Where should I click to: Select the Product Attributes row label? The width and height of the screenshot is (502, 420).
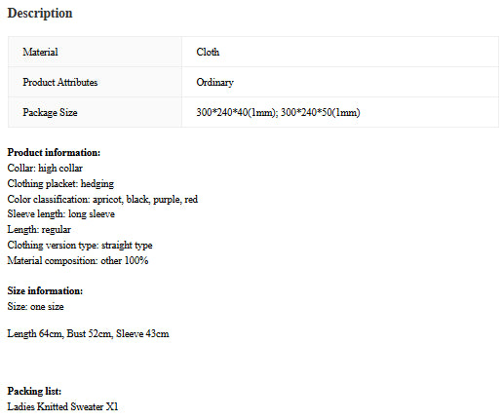(95, 82)
